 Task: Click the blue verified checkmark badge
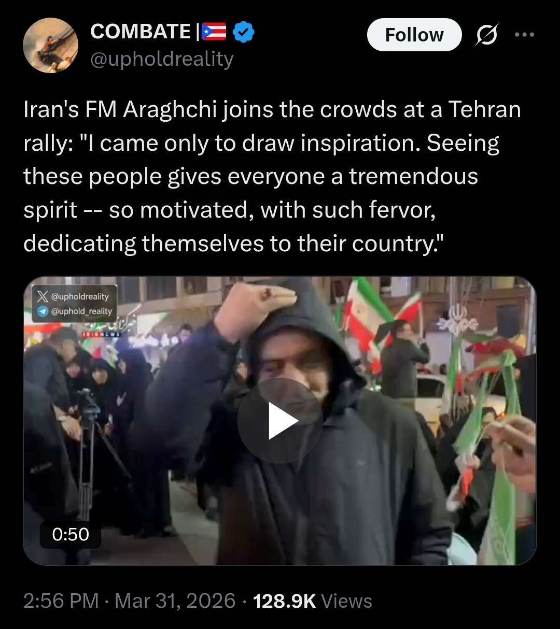click(243, 32)
